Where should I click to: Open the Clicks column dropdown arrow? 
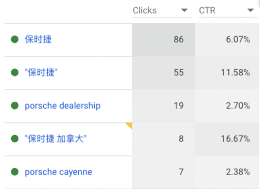184,10
